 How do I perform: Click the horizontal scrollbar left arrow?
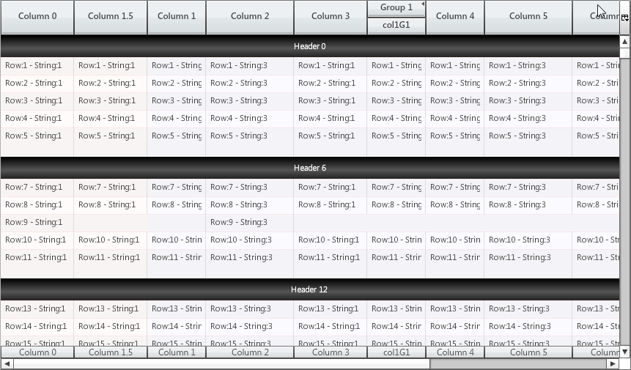click(x=7, y=363)
